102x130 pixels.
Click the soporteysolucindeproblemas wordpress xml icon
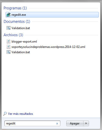coord(9,47)
